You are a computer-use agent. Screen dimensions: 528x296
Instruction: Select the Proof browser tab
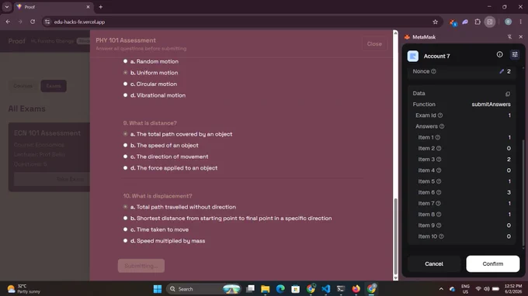[x=54, y=7]
